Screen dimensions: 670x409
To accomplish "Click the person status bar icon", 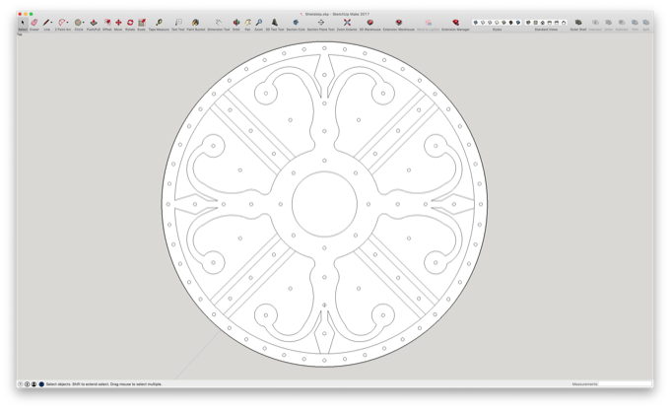I will (33, 384).
